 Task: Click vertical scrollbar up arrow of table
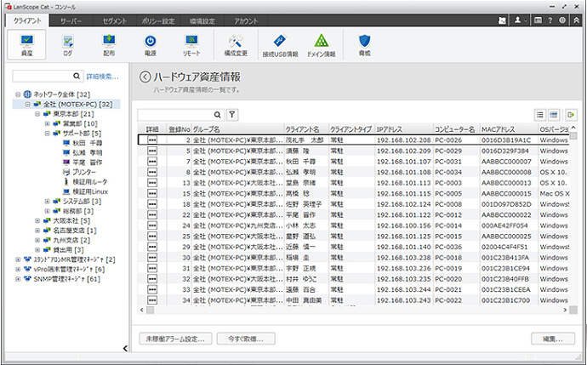573,128
